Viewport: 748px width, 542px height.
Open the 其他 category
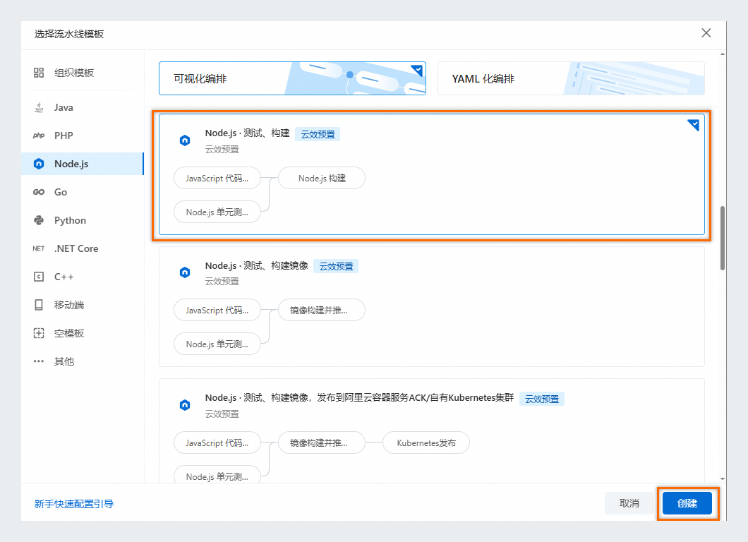(82, 361)
